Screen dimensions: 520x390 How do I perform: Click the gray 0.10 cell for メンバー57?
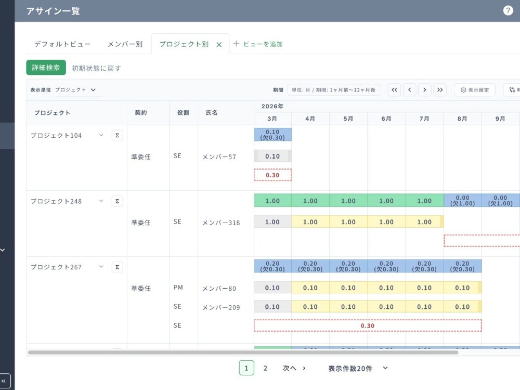273,156
